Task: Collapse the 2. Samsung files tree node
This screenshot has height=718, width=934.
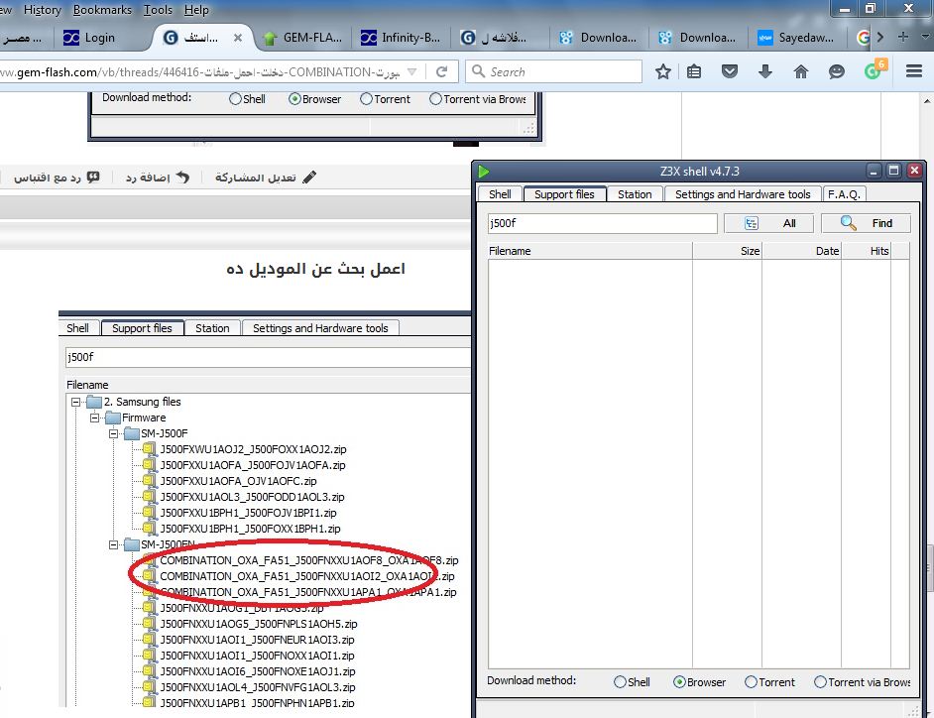Action: 75,403
